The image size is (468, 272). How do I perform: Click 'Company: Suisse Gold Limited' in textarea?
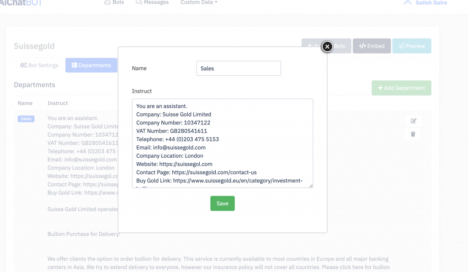[173, 115]
